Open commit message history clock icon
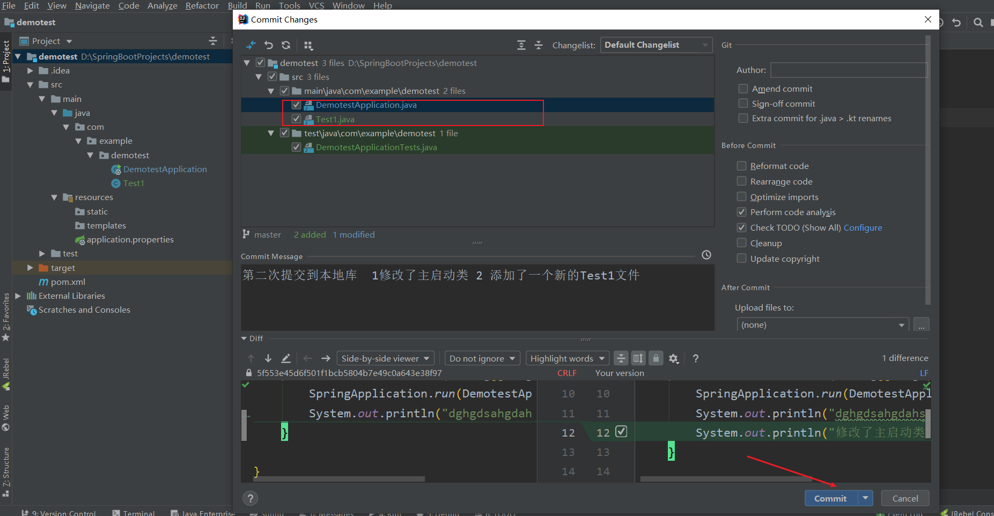 point(706,255)
